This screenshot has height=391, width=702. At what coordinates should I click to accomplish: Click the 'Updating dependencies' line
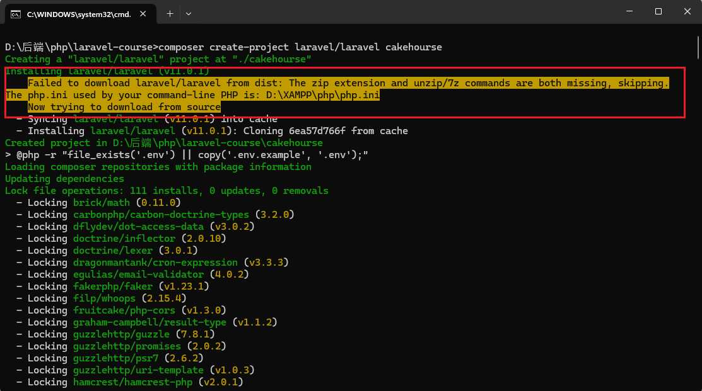tap(64, 179)
